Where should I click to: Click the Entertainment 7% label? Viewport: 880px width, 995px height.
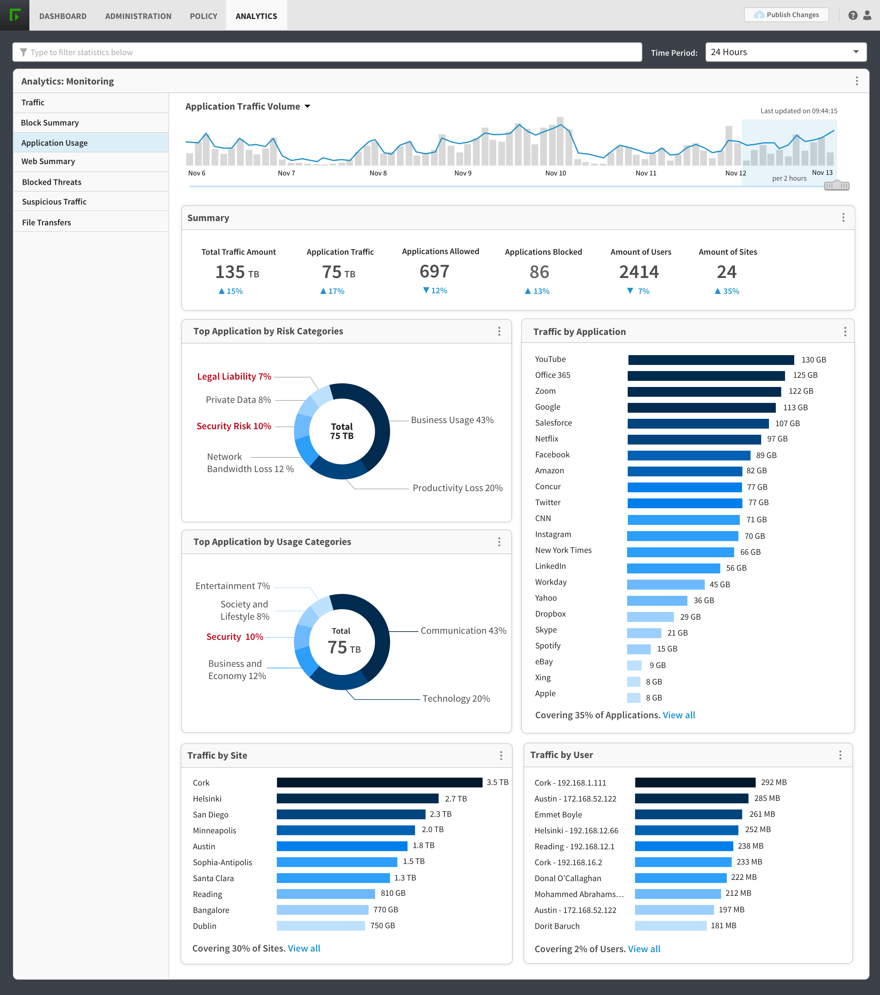[x=232, y=586]
